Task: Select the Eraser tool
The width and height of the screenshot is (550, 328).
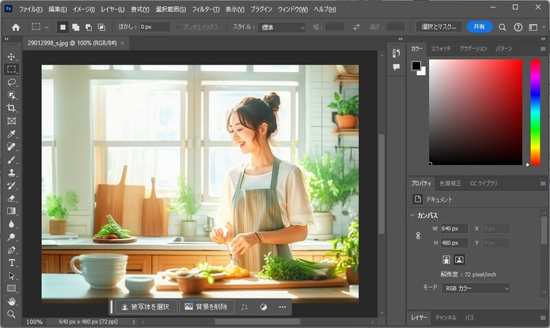Action: point(11,199)
